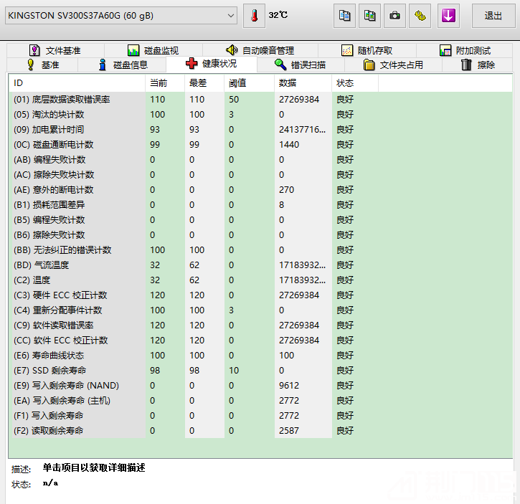
Task: Select the (09) 加电累计时间 row
Action: (260, 130)
